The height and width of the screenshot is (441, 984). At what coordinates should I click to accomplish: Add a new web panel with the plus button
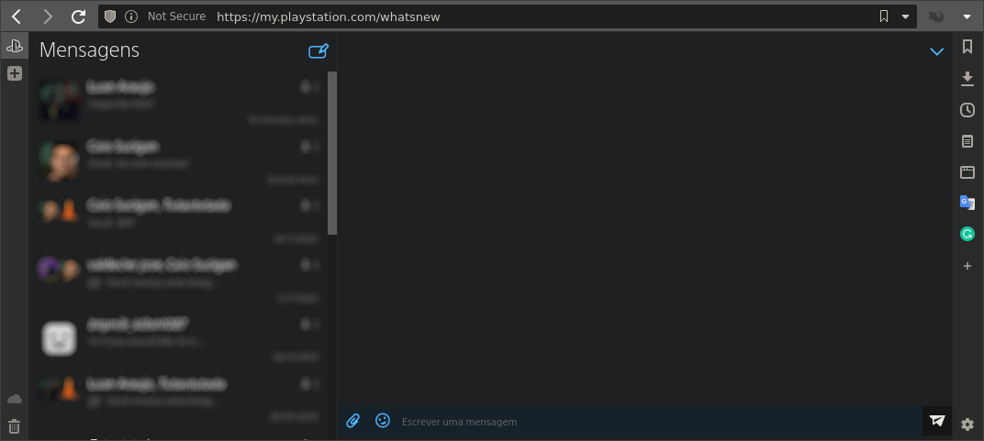[x=15, y=73]
